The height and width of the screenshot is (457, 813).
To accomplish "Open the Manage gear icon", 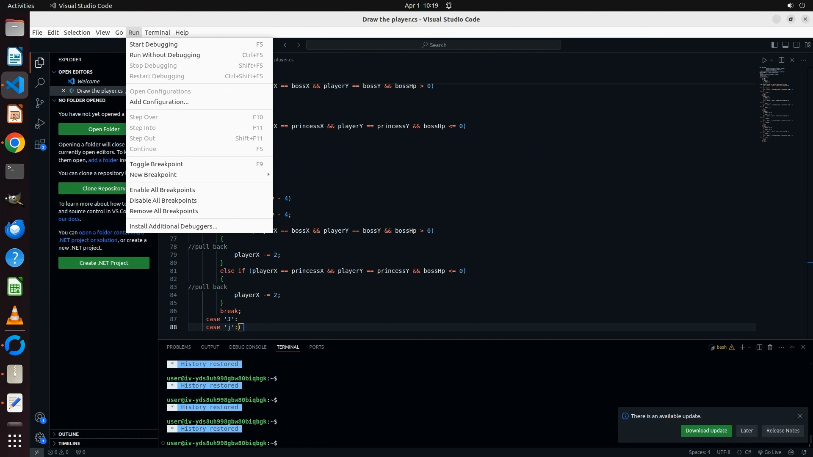I will (x=40, y=438).
